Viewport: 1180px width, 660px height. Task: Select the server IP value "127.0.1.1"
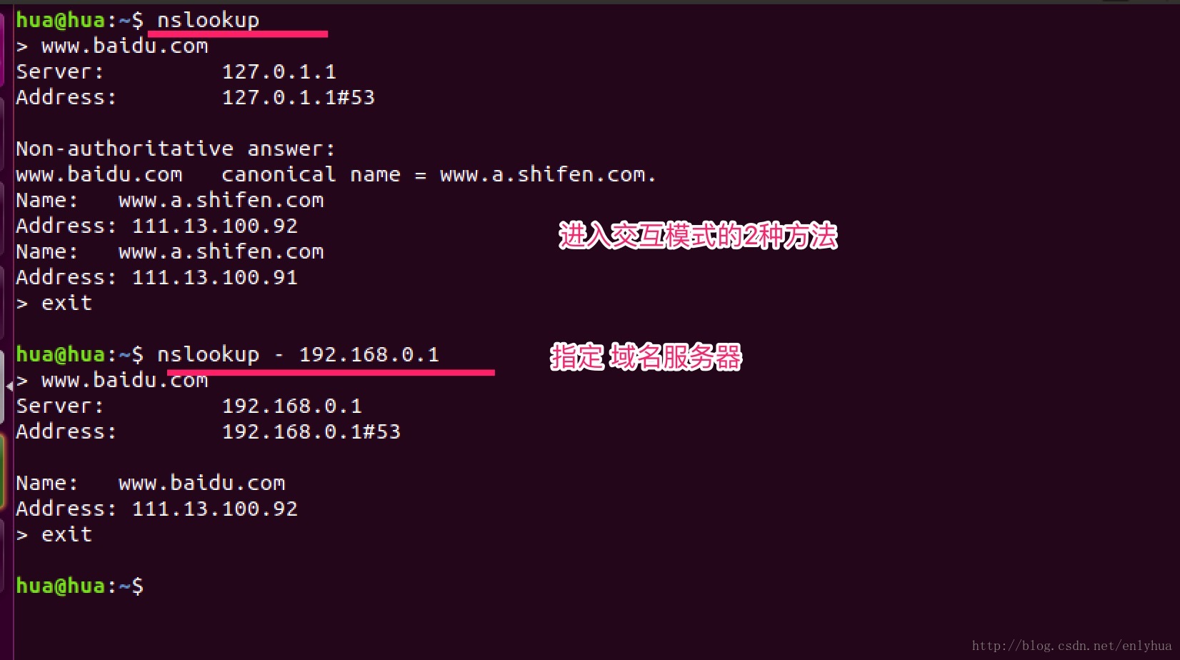(x=279, y=71)
